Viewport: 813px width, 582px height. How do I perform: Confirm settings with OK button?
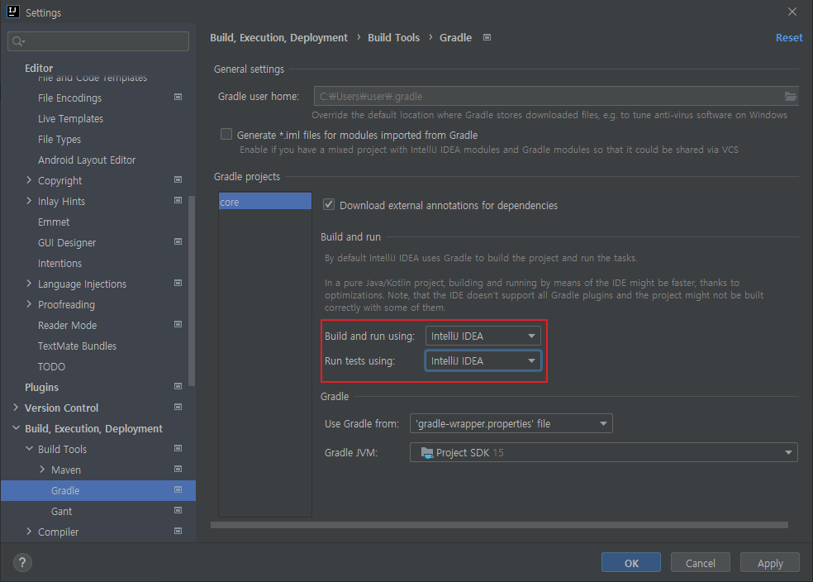tap(631, 563)
